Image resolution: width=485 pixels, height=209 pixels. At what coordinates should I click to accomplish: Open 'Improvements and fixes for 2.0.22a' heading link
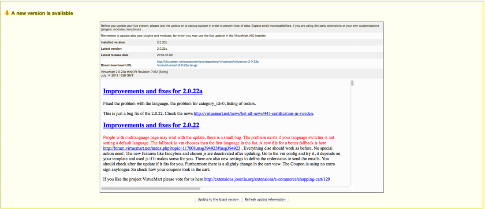(x=153, y=91)
